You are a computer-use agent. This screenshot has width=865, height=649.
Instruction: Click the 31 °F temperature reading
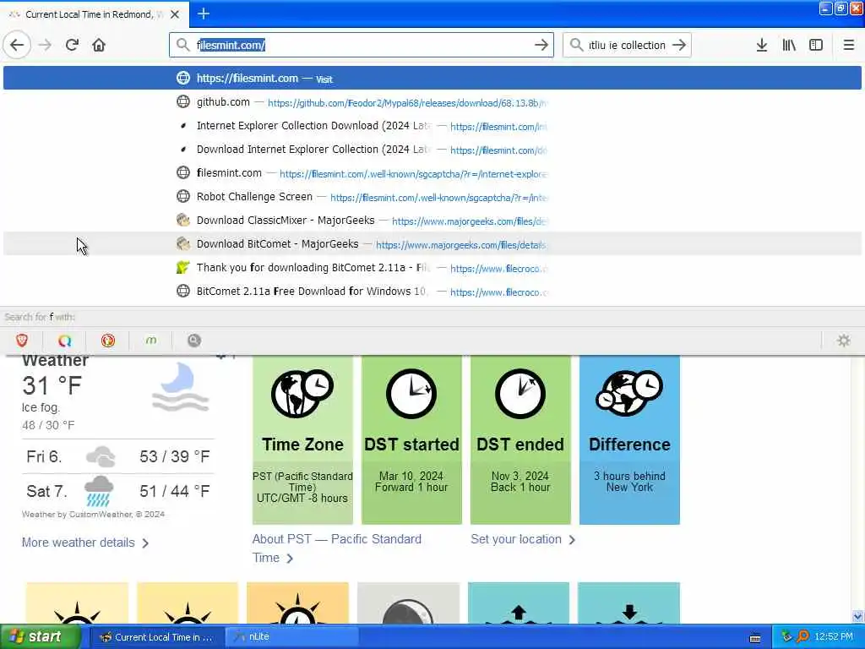point(52,385)
